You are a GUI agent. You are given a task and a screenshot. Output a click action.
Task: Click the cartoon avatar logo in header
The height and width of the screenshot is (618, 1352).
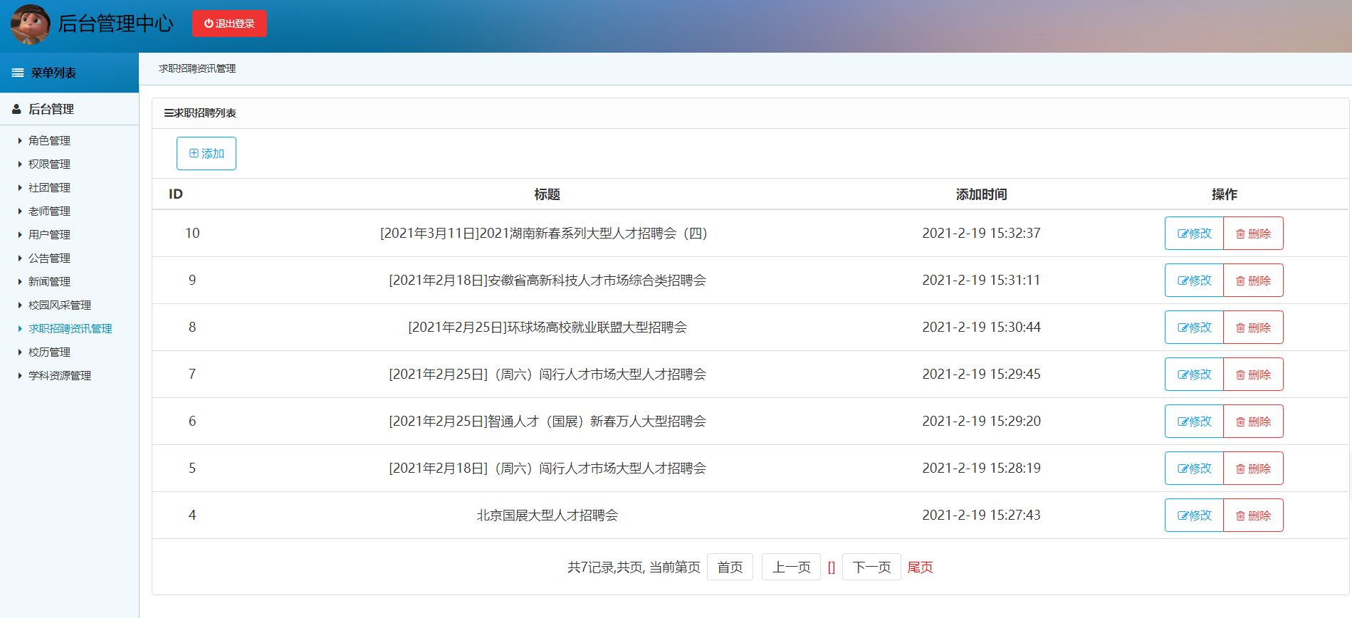click(31, 24)
